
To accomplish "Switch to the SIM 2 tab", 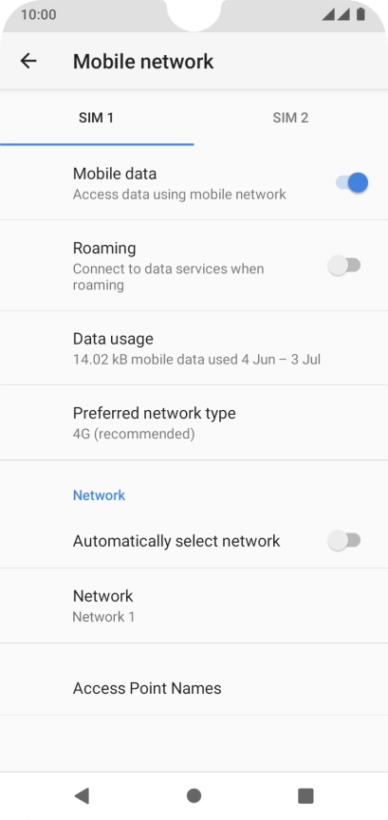I will pos(290,118).
